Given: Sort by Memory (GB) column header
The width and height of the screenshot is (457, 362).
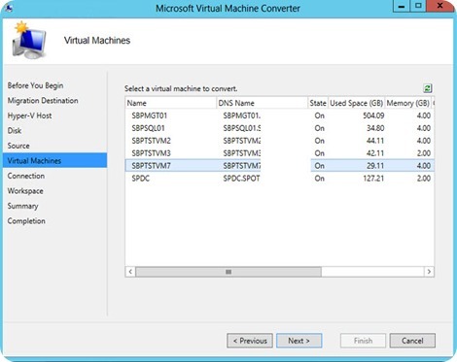Looking at the screenshot, I should click(x=408, y=103).
